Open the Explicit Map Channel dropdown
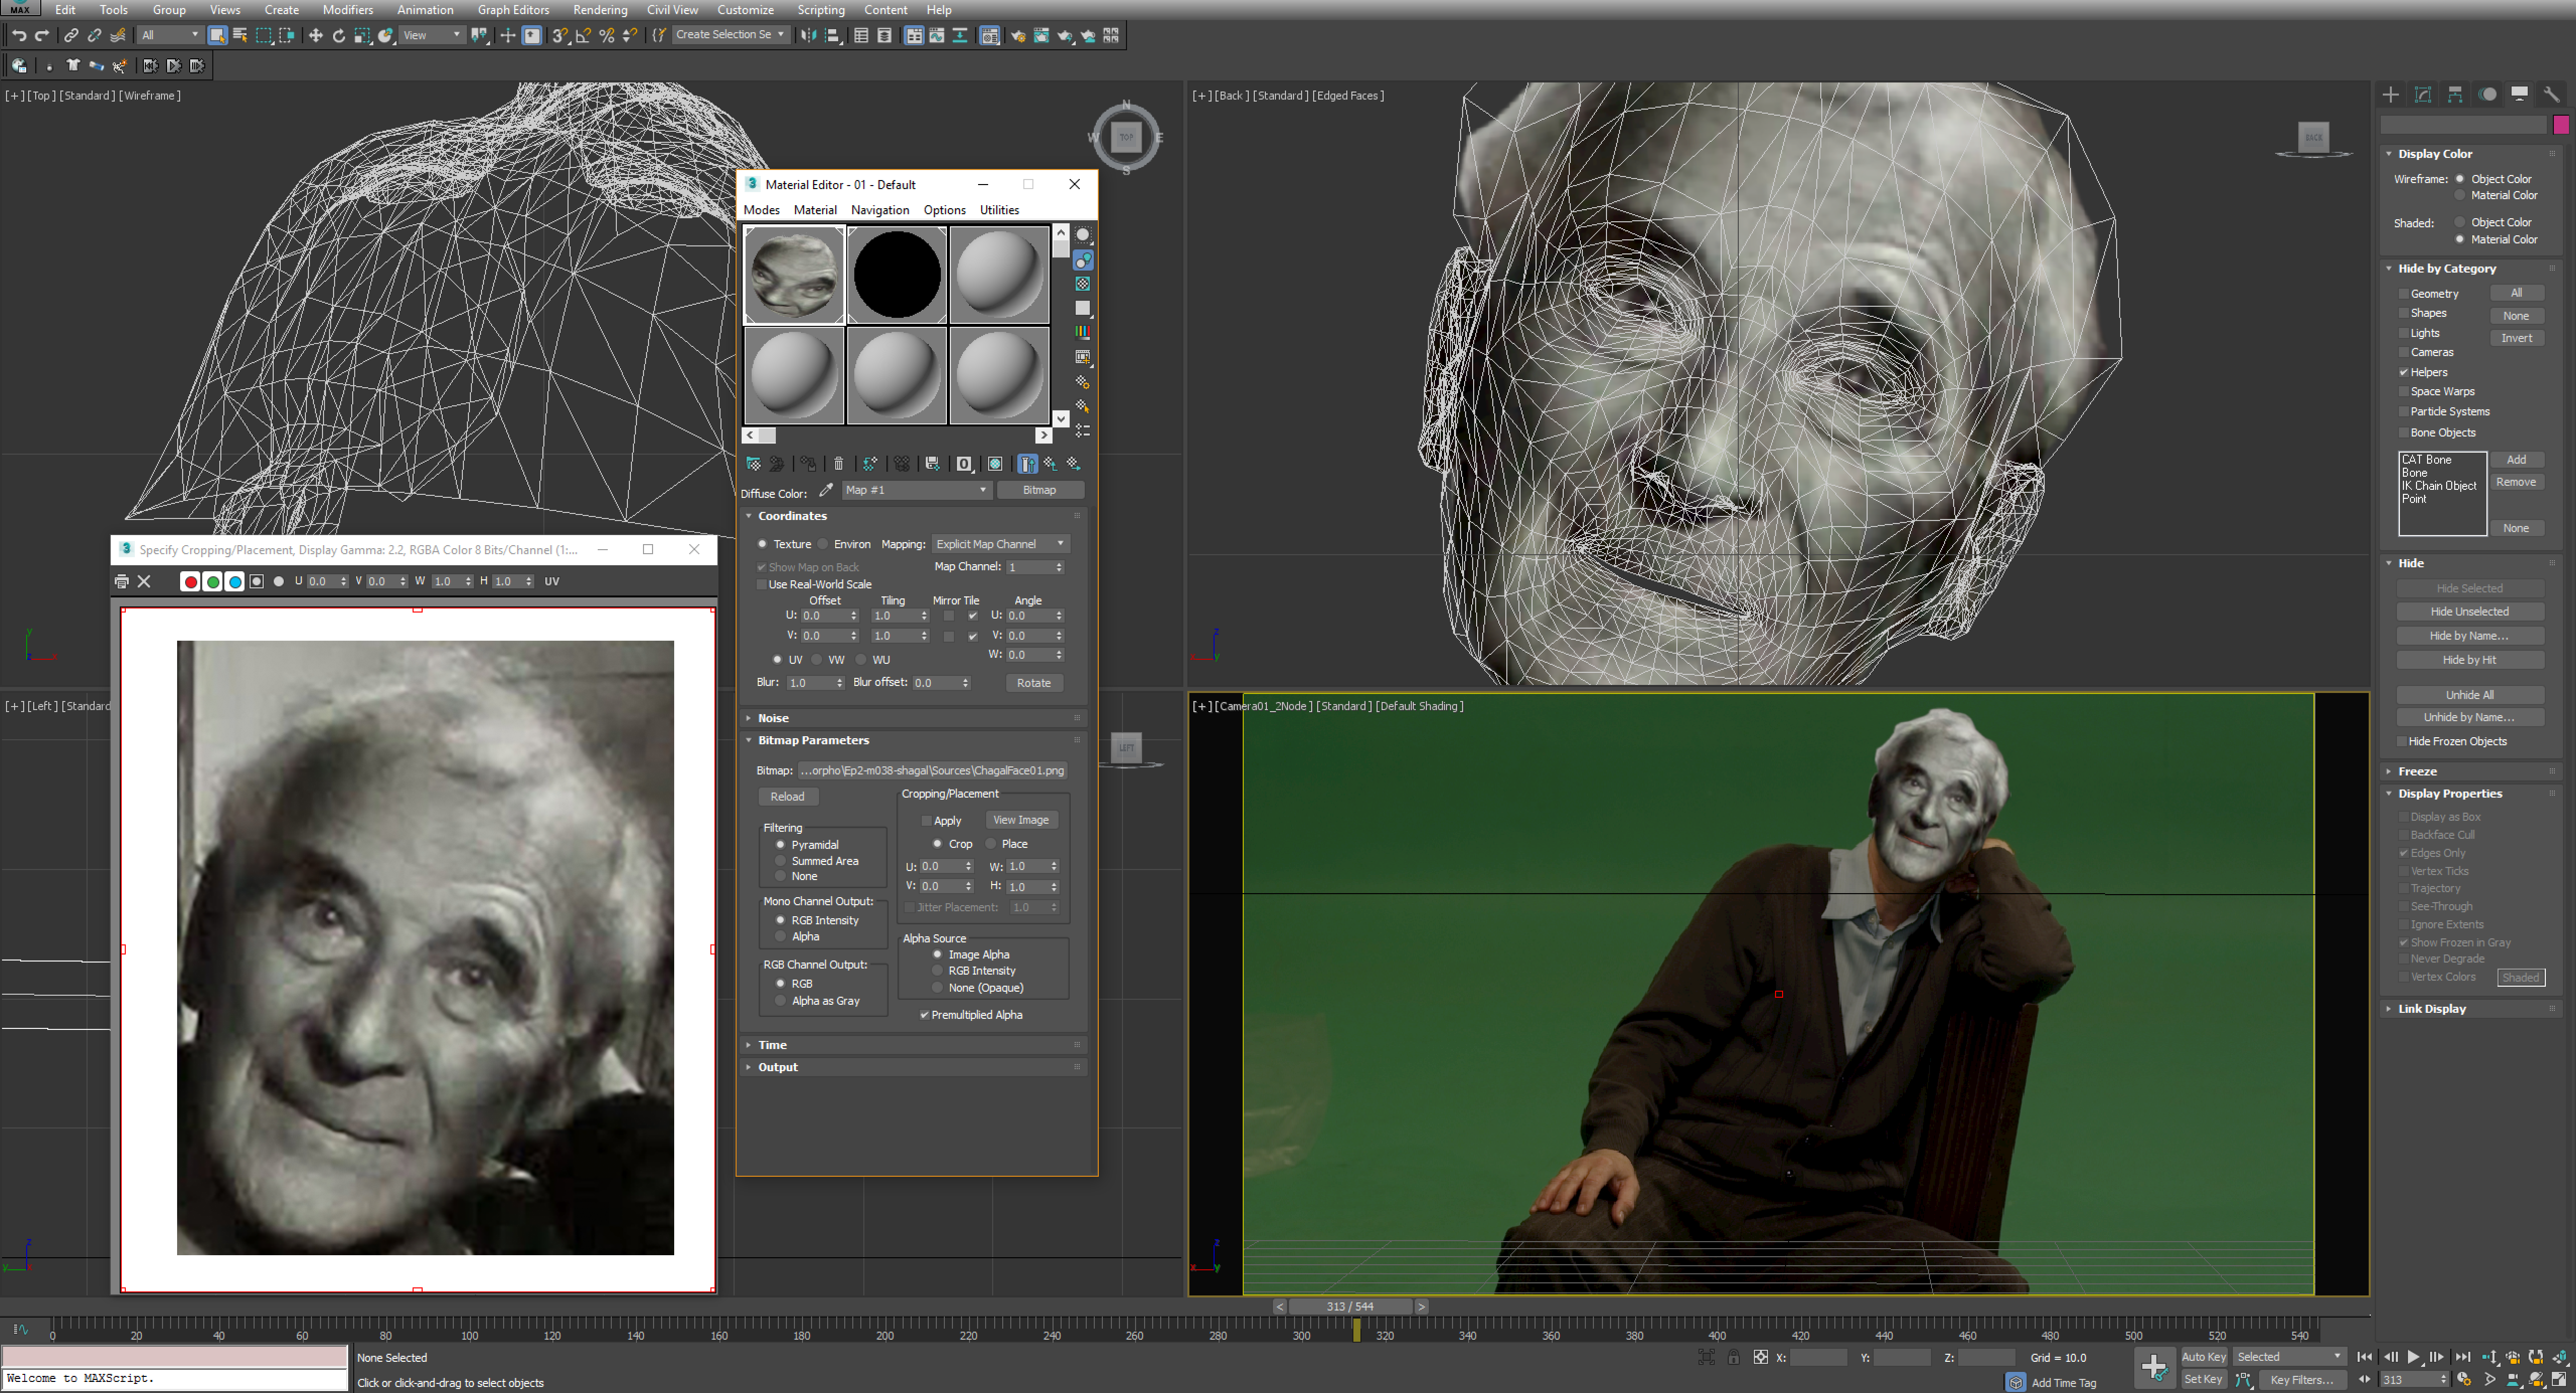The height and width of the screenshot is (1393, 2576). (x=1000, y=545)
